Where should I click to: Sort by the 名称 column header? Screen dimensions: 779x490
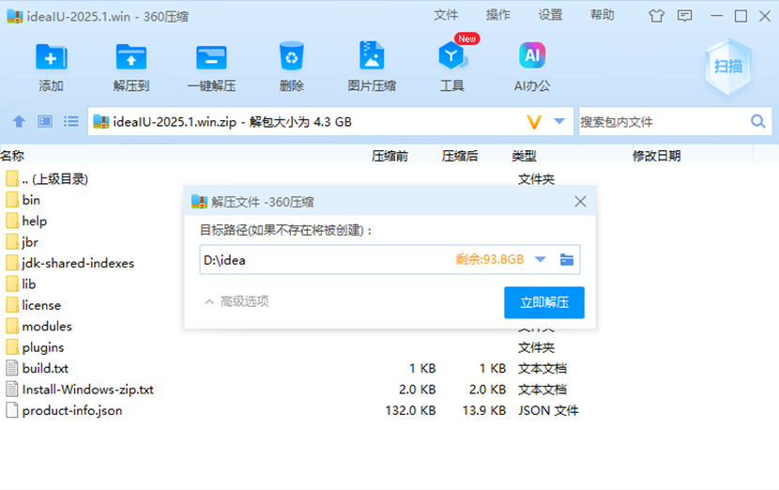[x=12, y=156]
